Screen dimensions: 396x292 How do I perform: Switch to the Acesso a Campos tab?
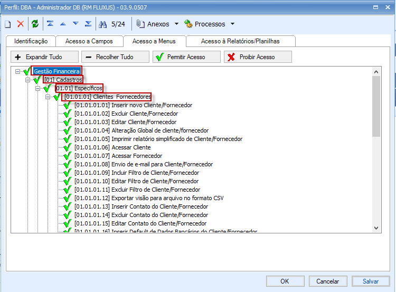(x=89, y=41)
